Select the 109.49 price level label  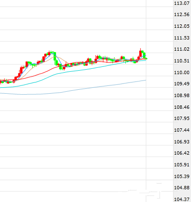[x=182, y=84]
